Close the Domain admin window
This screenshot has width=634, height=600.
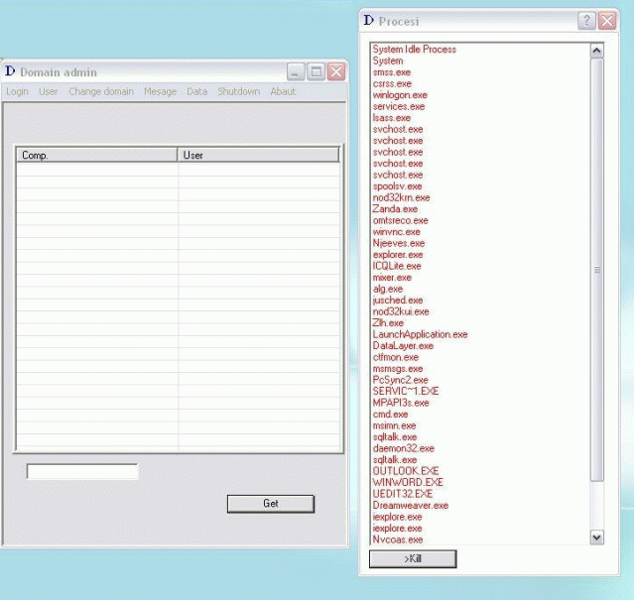click(336, 72)
